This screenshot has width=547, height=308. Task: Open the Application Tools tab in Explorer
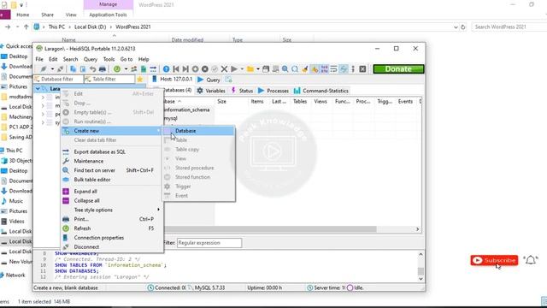click(x=108, y=15)
